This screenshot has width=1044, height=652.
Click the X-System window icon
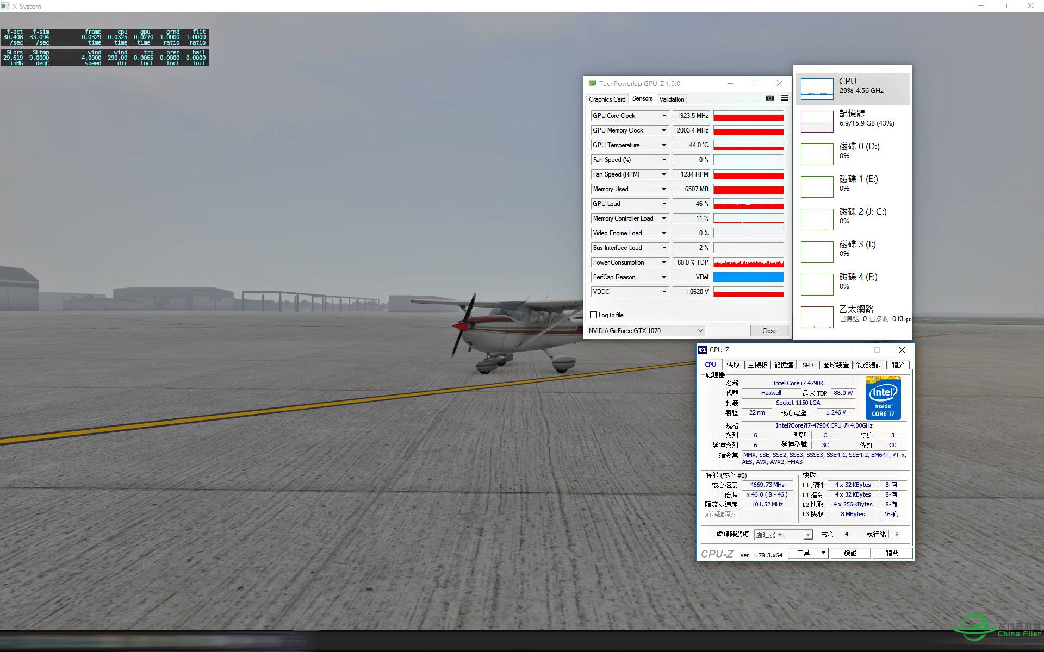[5, 6]
